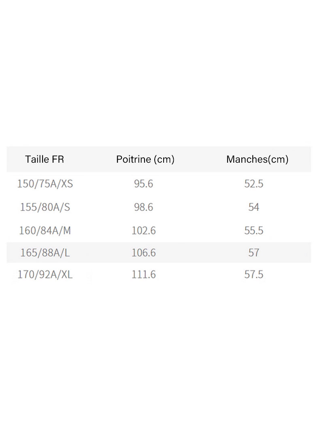Click the gray table header bar

tap(159, 159)
